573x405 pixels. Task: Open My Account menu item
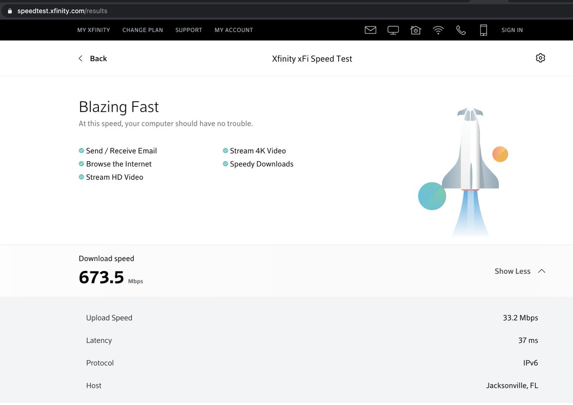click(233, 30)
